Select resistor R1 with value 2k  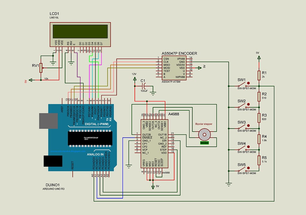pos(259,75)
